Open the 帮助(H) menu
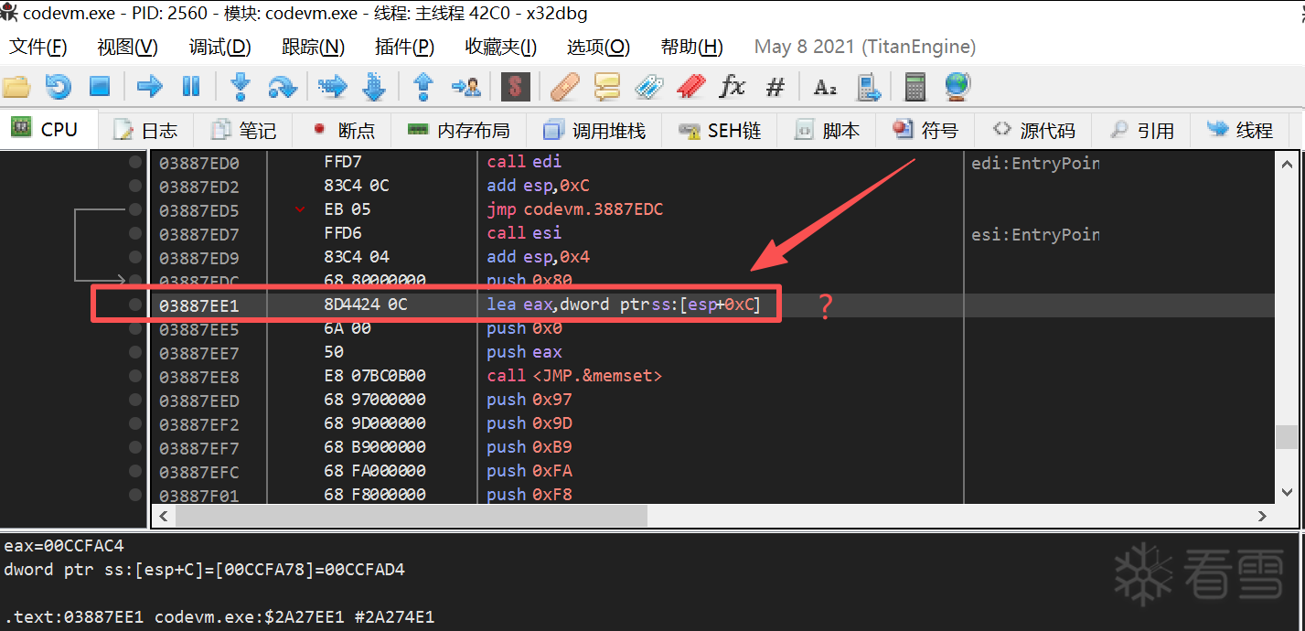 pos(692,47)
